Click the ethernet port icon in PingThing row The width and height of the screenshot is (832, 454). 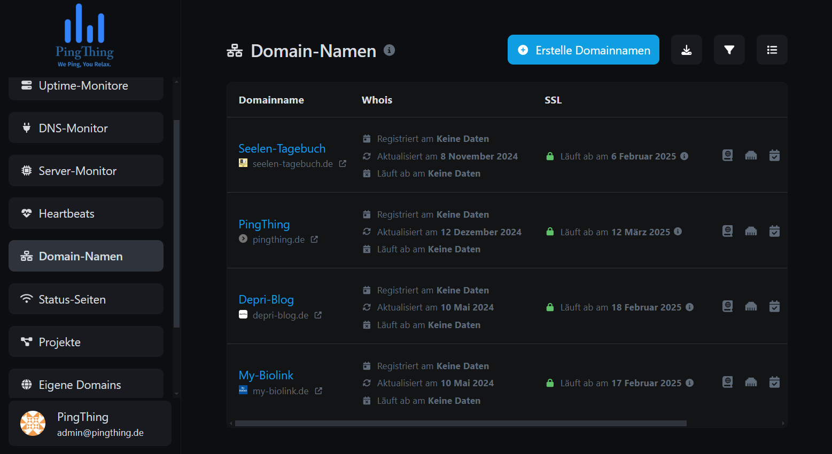click(x=751, y=231)
